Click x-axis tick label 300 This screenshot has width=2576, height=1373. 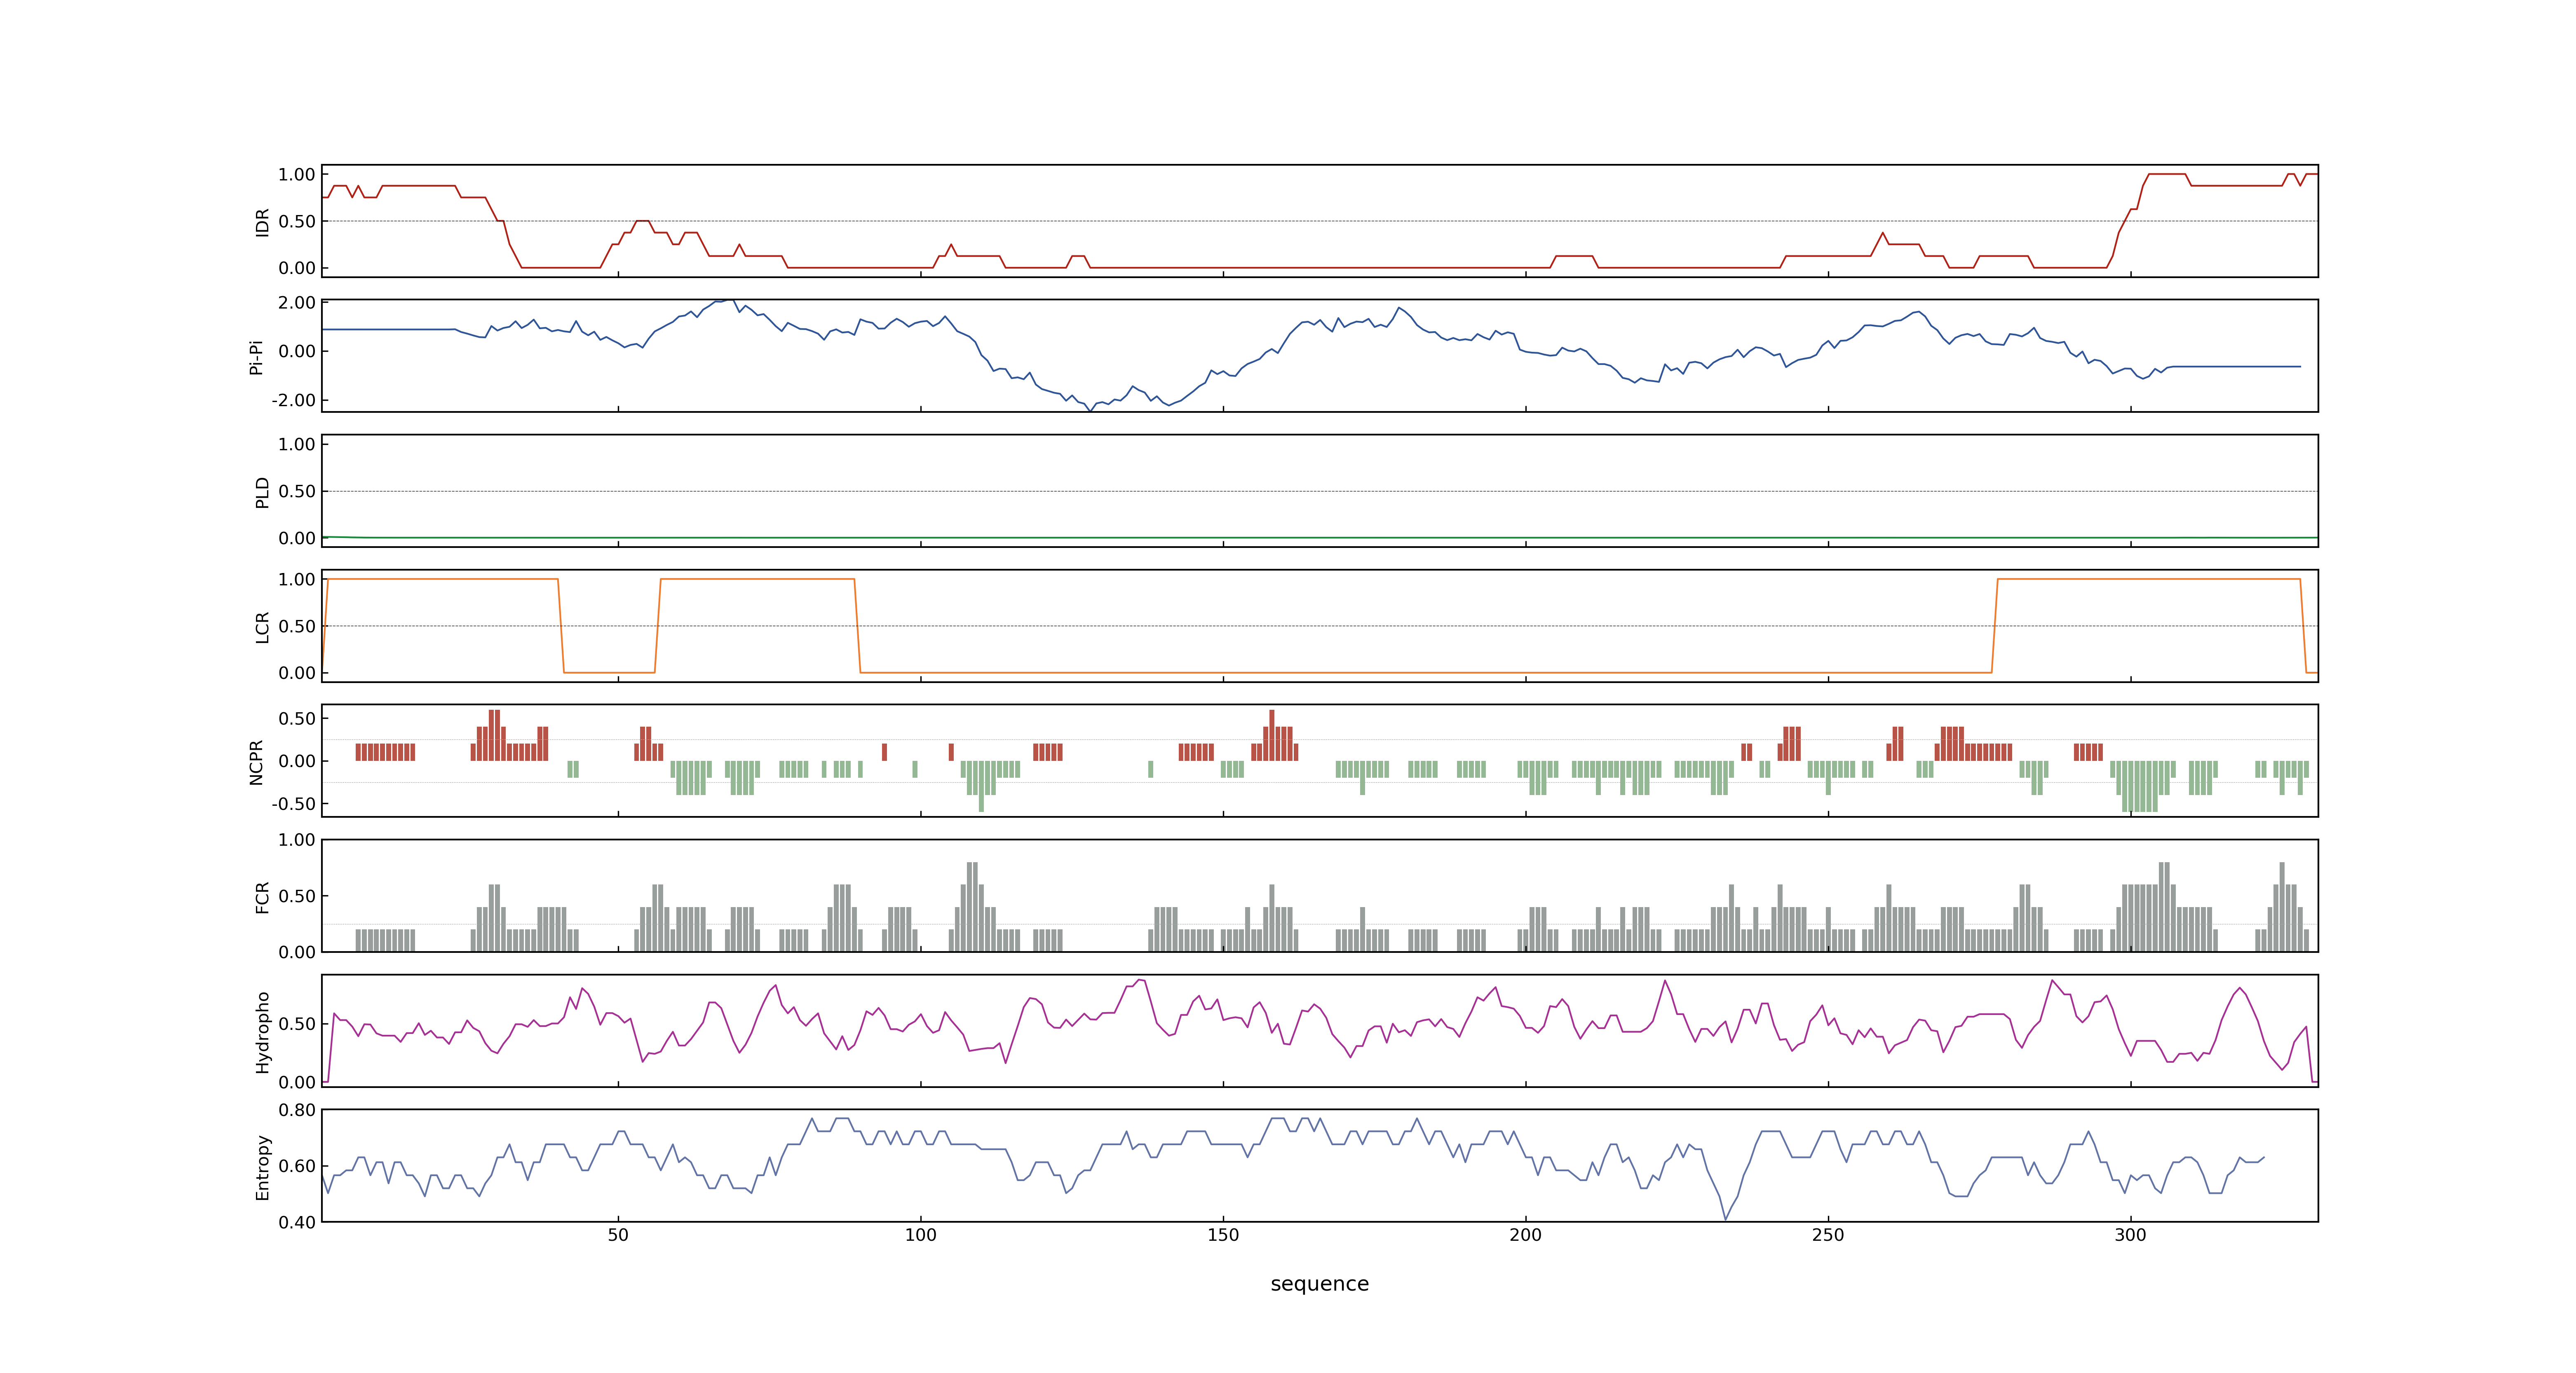(x=2130, y=1235)
